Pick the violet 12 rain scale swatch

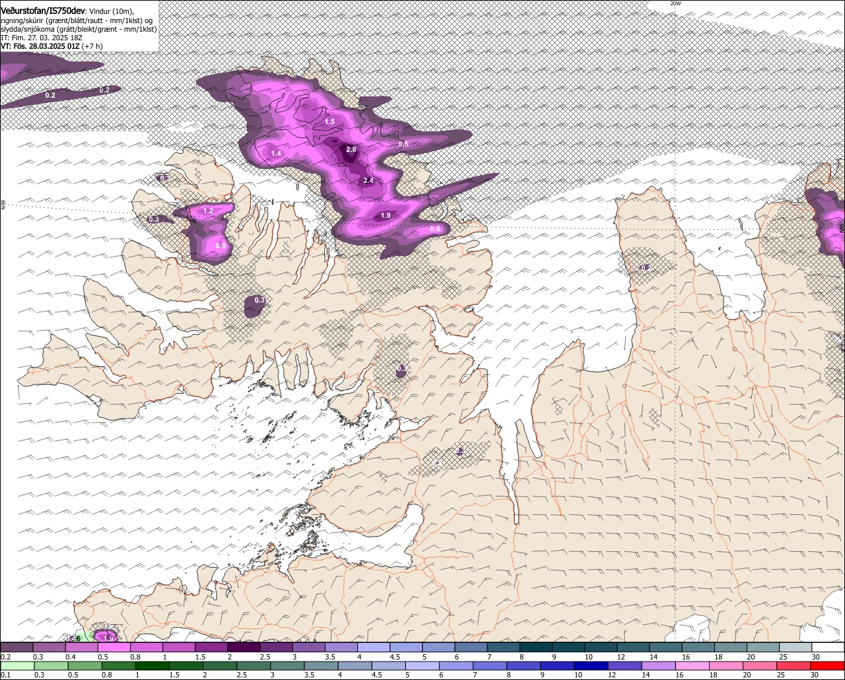coord(625,666)
